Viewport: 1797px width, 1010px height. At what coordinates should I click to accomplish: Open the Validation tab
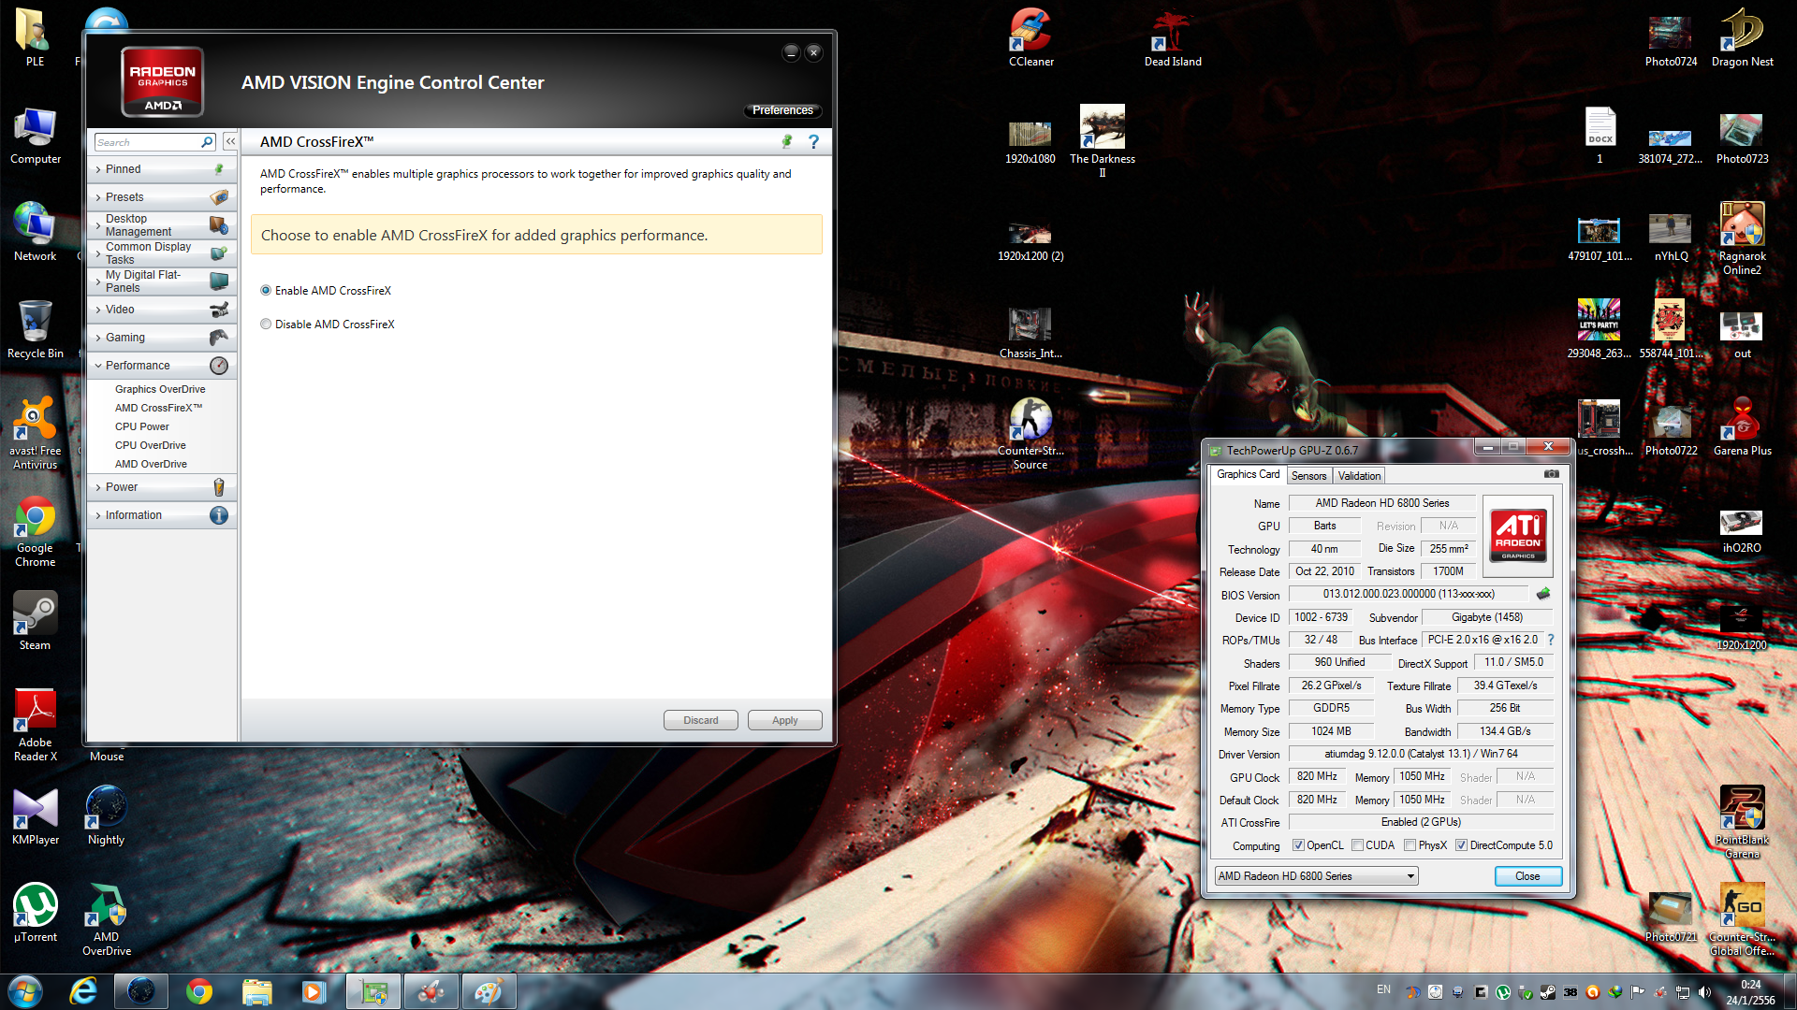click(x=1359, y=476)
